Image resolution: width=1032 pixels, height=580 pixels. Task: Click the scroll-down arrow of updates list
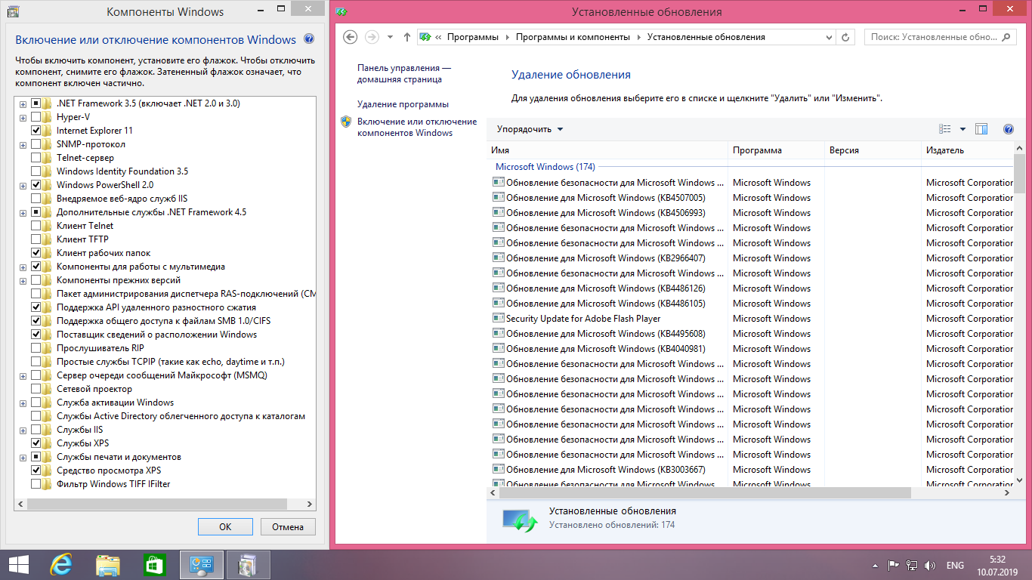(1019, 480)
